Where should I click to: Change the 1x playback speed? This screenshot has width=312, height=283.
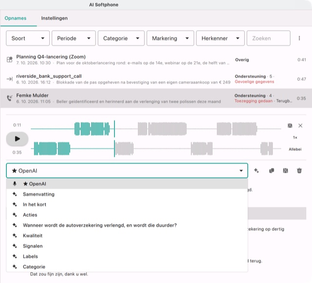(x=295, y=137)
